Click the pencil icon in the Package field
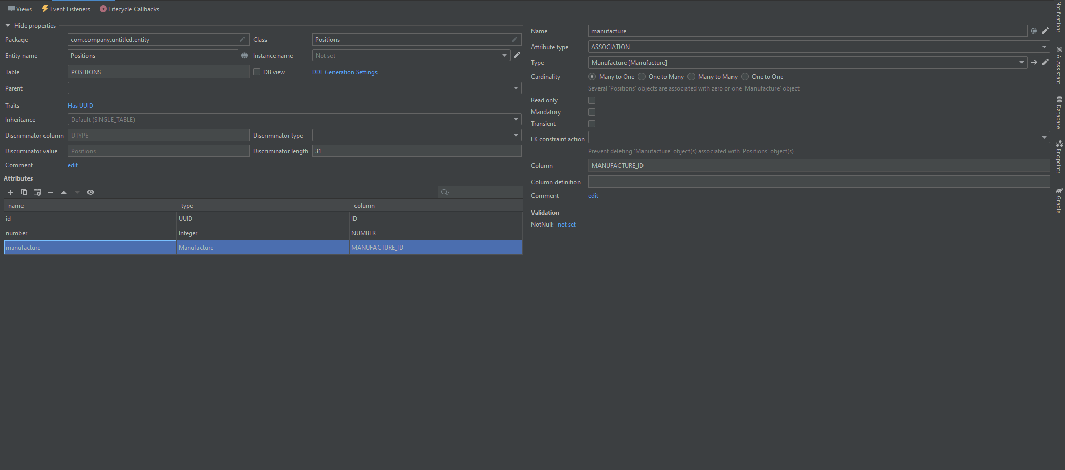 (x=242, y=39)
